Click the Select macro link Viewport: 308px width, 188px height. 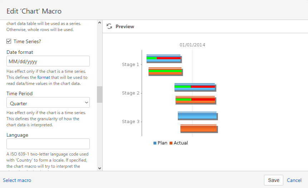click(x=17, y=180)
